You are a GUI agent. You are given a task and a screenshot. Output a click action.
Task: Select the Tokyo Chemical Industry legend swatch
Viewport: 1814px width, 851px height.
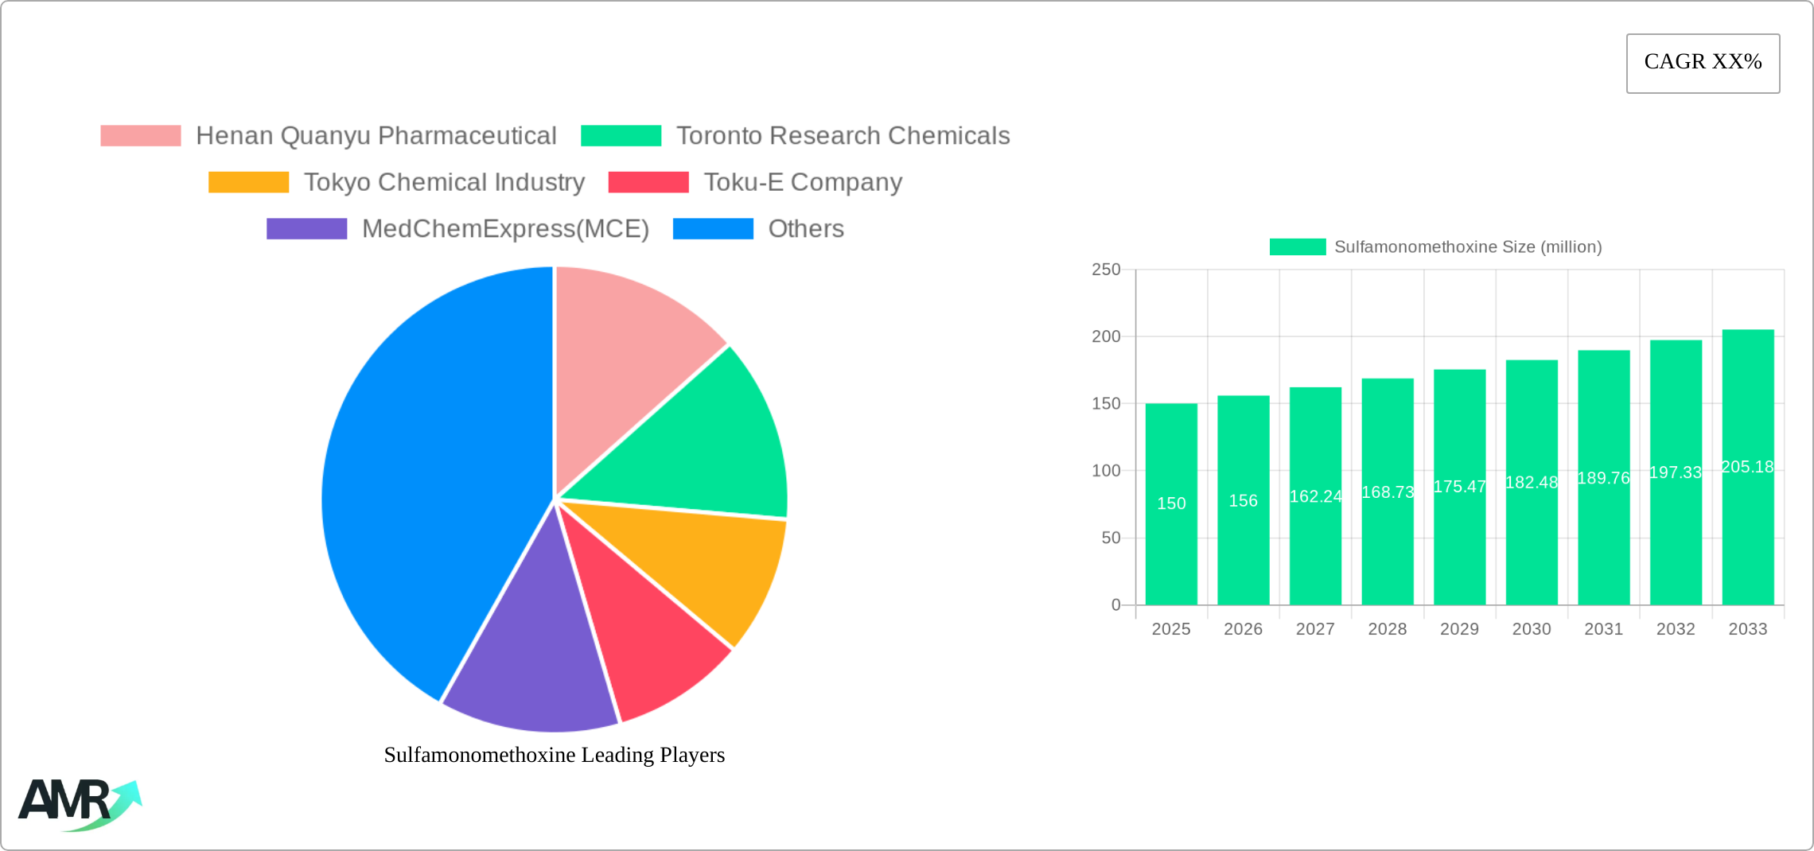[x=248, y=181]
